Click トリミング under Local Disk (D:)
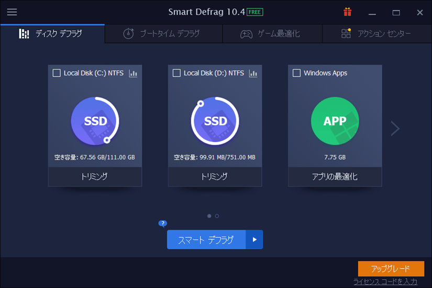This screenshot has width=432, height=288. 215,176
